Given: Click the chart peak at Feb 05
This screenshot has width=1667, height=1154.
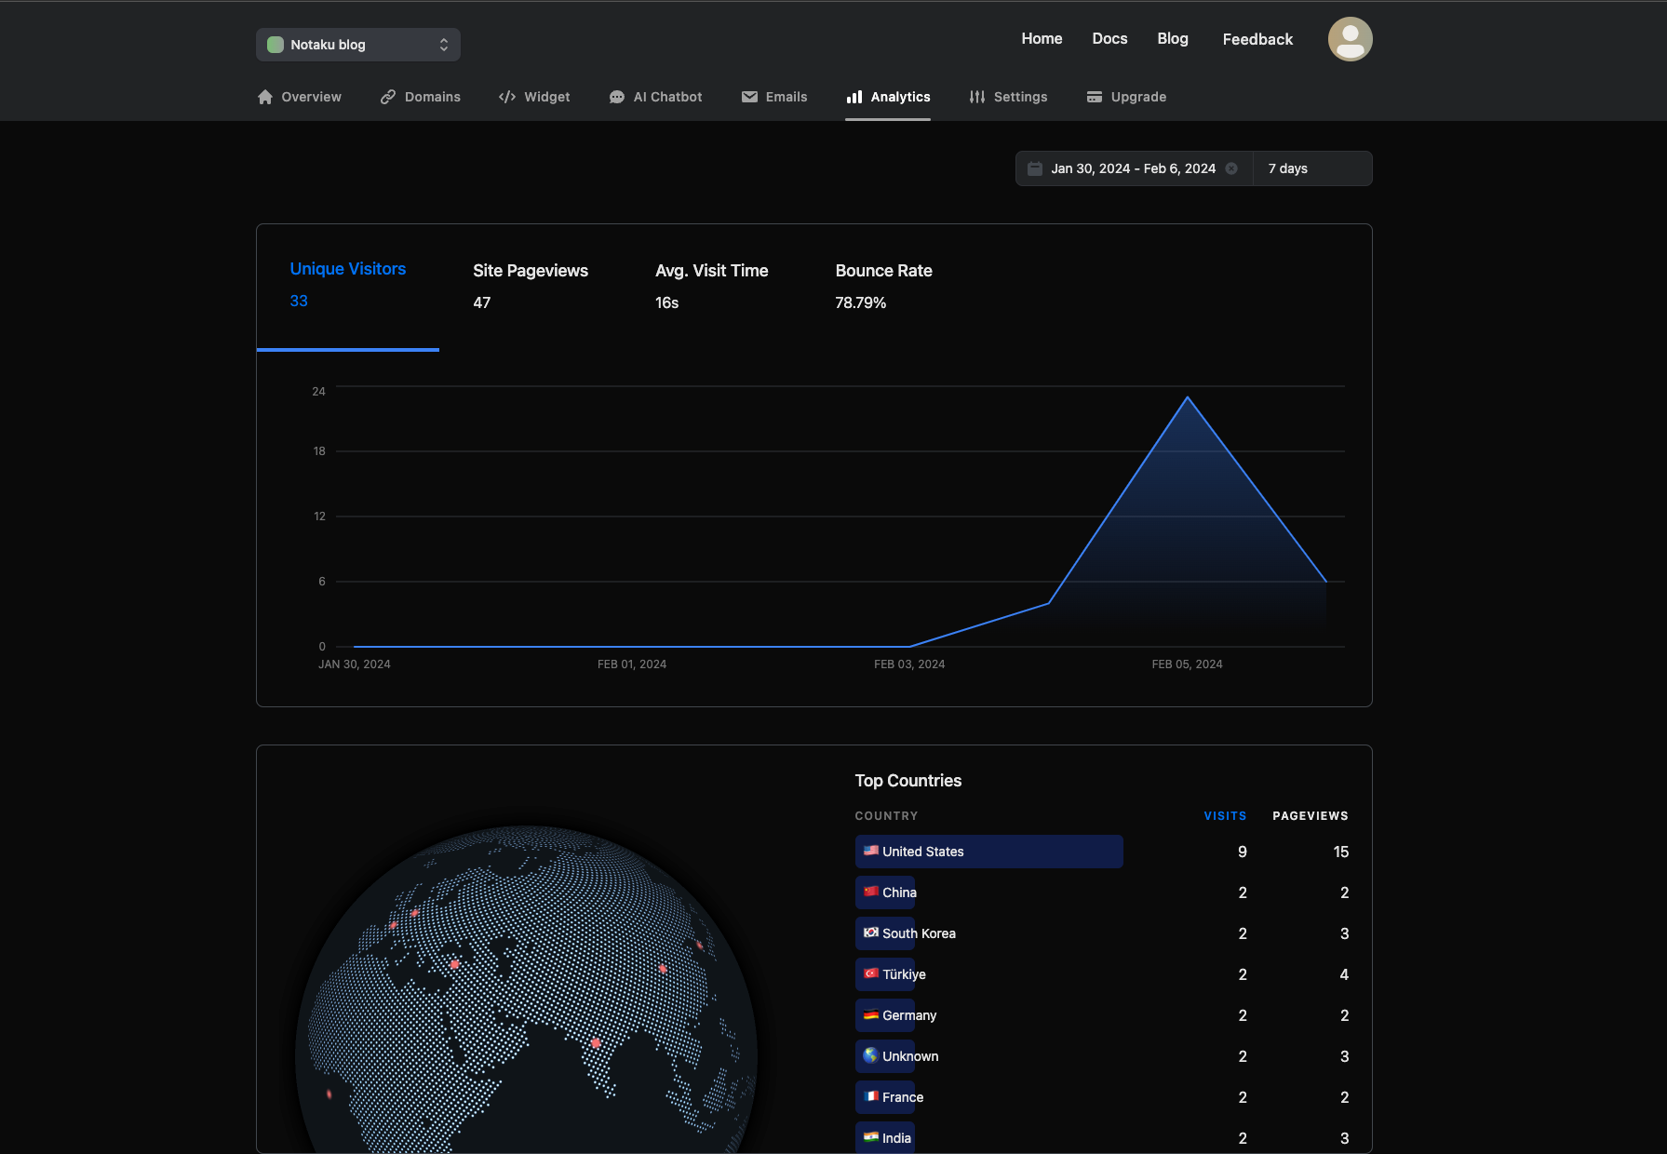Looking at the screenshot, I should pos(1188,397).
